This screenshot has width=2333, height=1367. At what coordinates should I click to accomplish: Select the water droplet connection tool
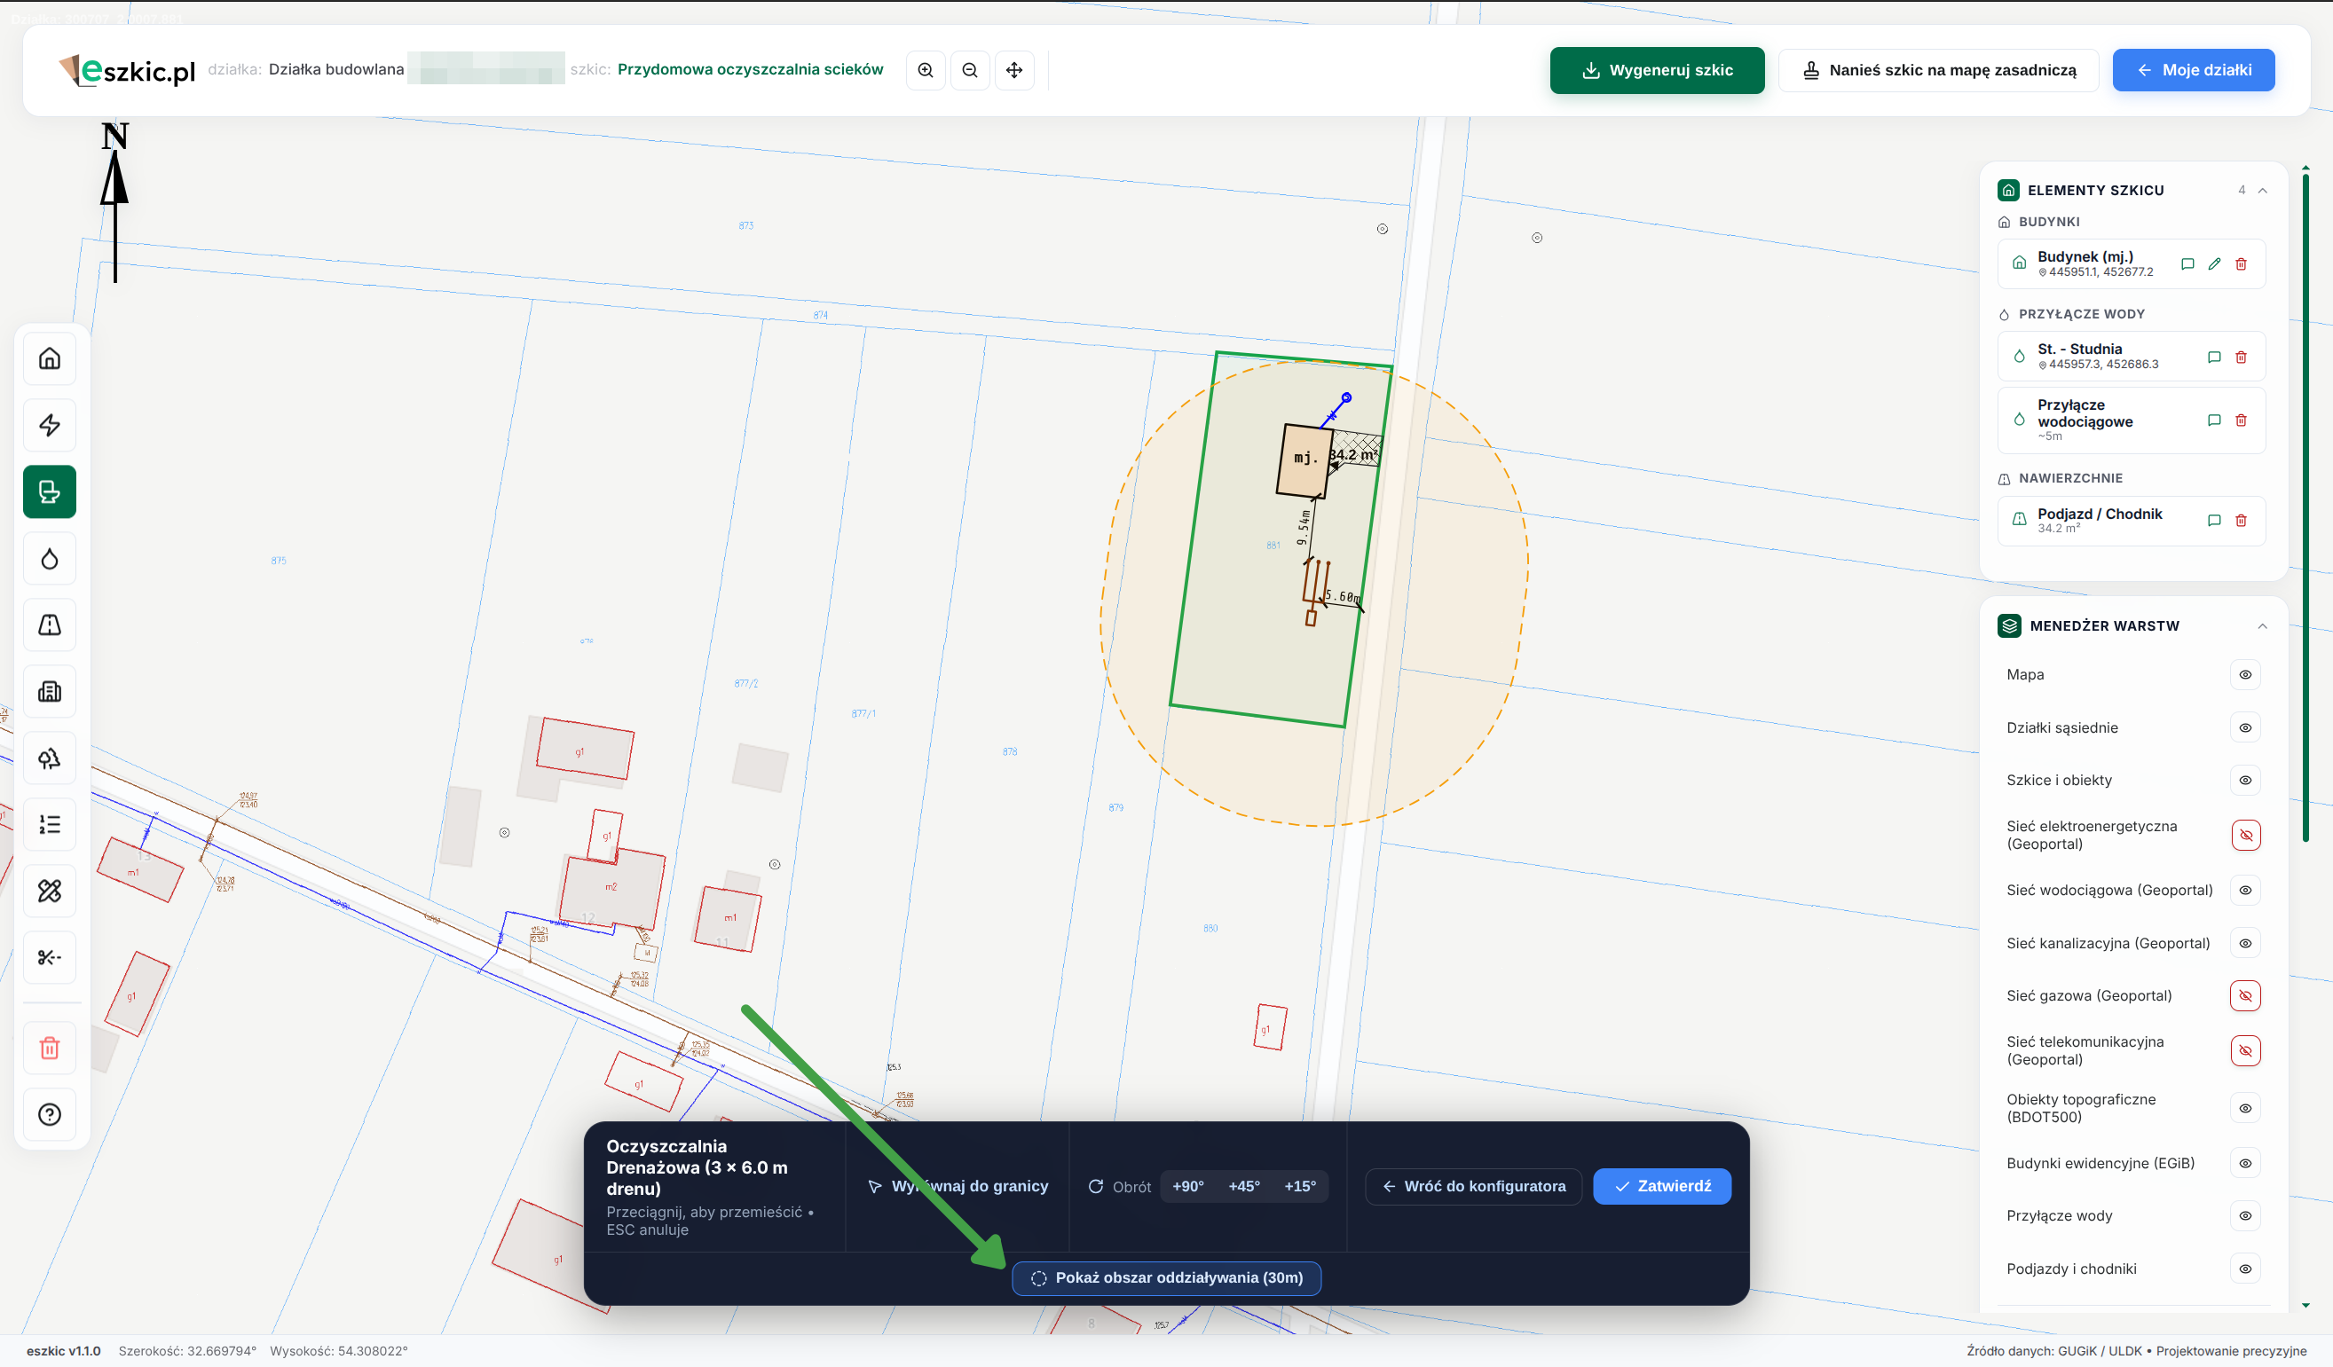pyautogui.click(x=50, y=558)
